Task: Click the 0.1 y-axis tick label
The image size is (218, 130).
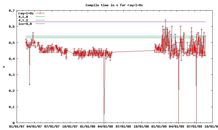Action: coord(11,107)
